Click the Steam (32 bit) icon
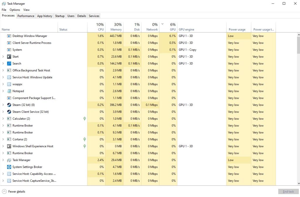300x197 pixels. 9,105
